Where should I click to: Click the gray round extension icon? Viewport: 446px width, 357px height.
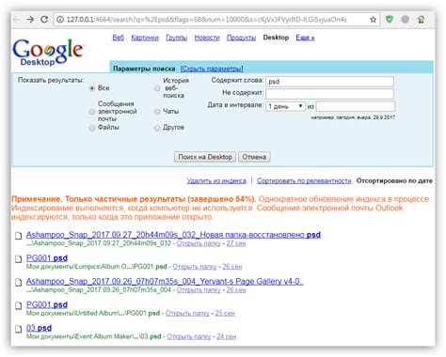coord(405,20)
